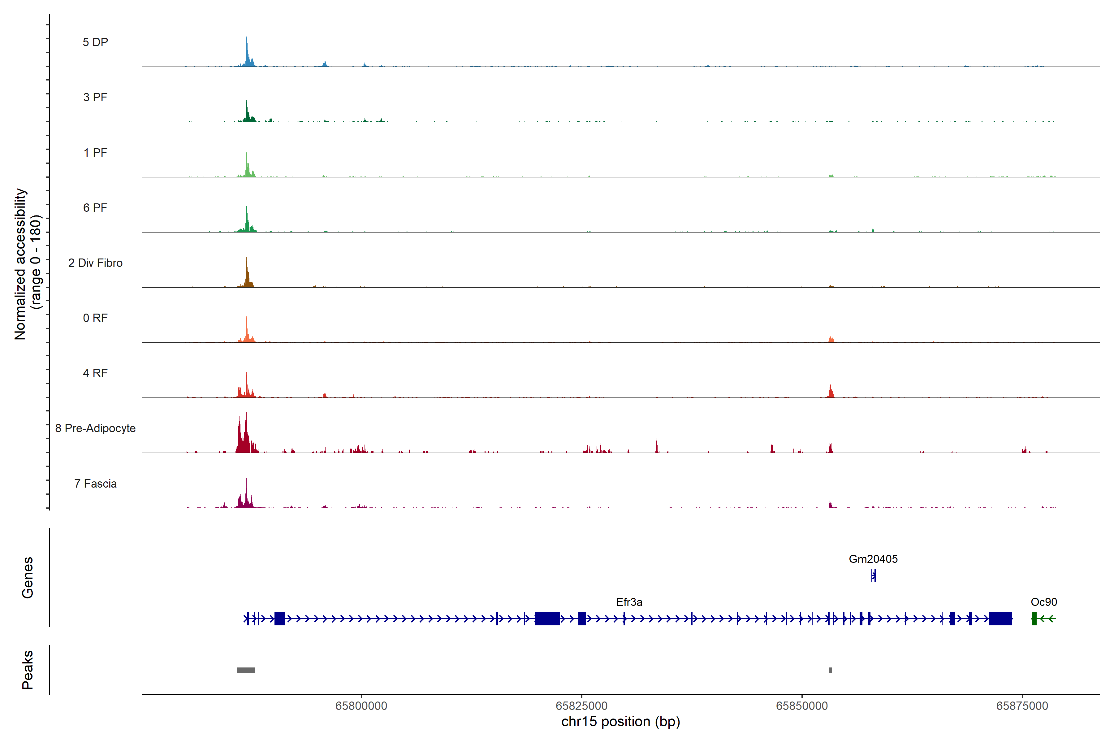Screen dimensions: 1114x743
Task: Click the Gm20405 gene label
Action: (873, 559)
